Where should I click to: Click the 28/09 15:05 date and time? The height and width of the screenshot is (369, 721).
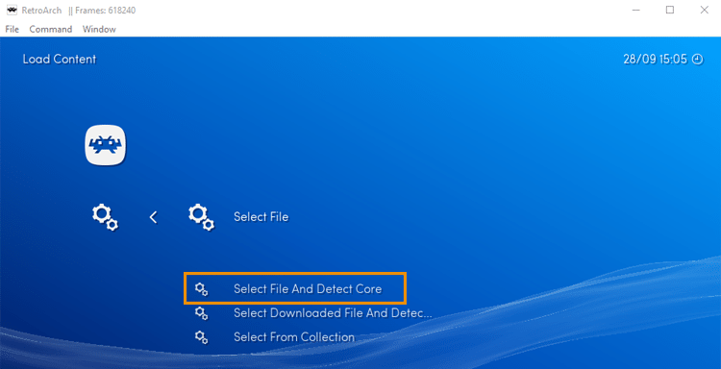point(655,60)
